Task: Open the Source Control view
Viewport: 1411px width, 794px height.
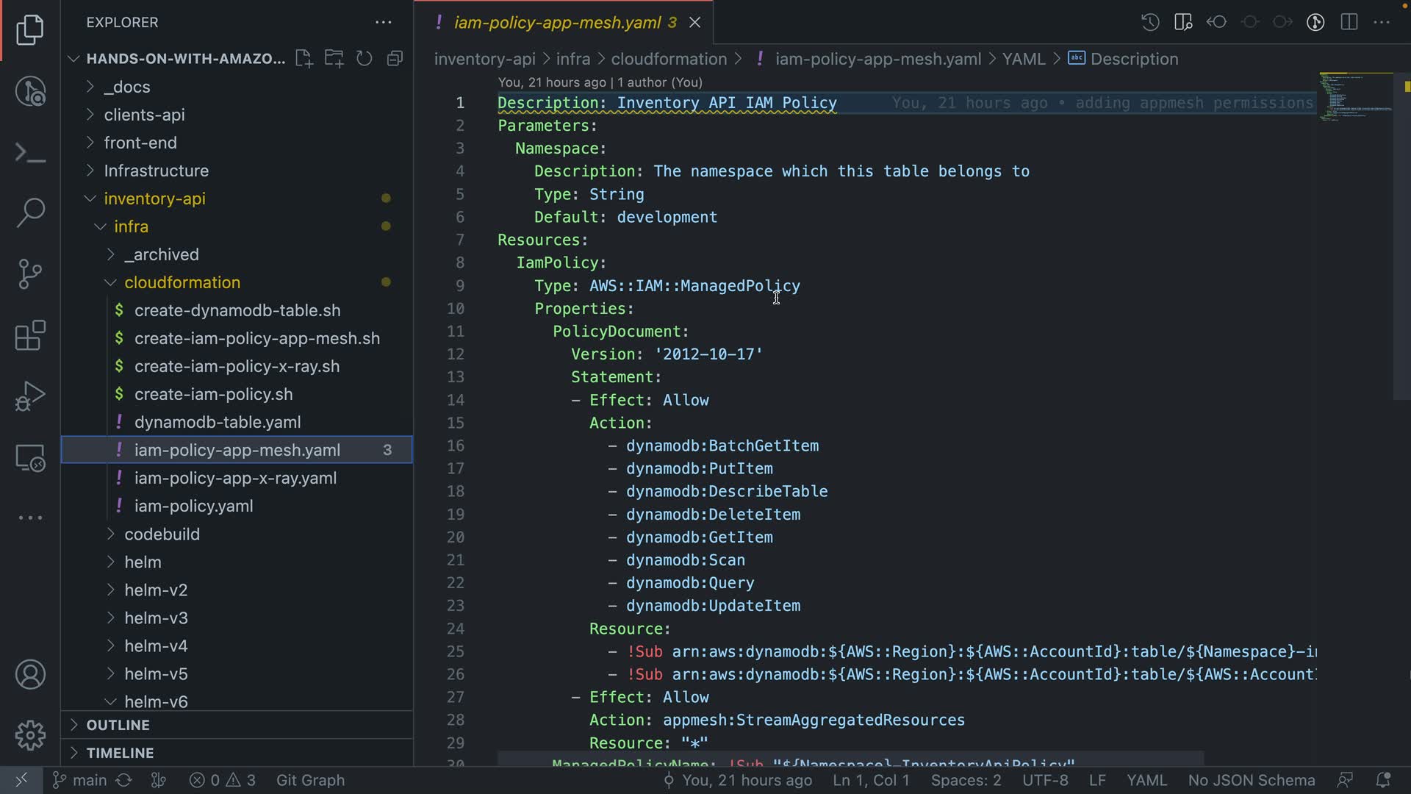Action: 30,273
